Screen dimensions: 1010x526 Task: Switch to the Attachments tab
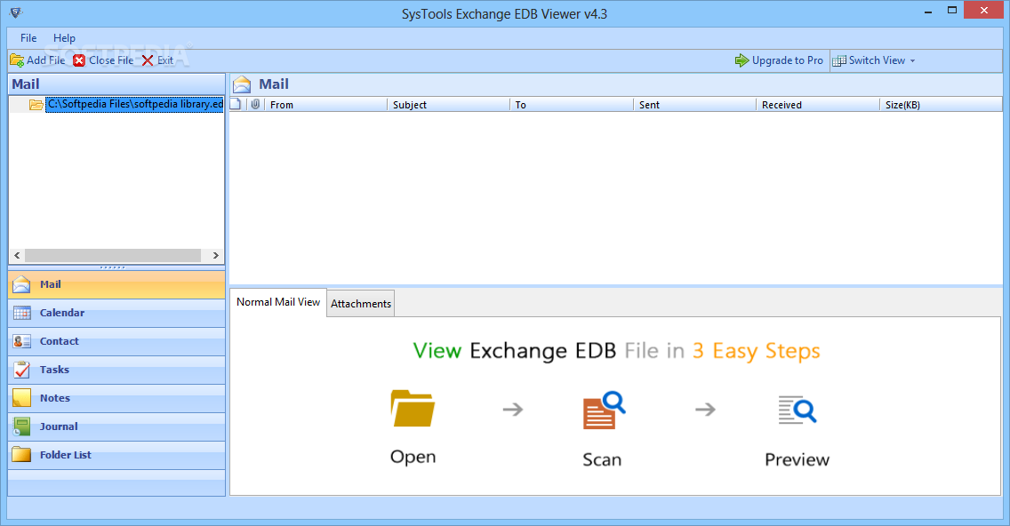(361, 304)
